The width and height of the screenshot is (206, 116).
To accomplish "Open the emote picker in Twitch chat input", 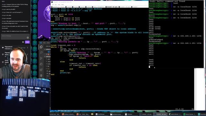I will (28, 38).
